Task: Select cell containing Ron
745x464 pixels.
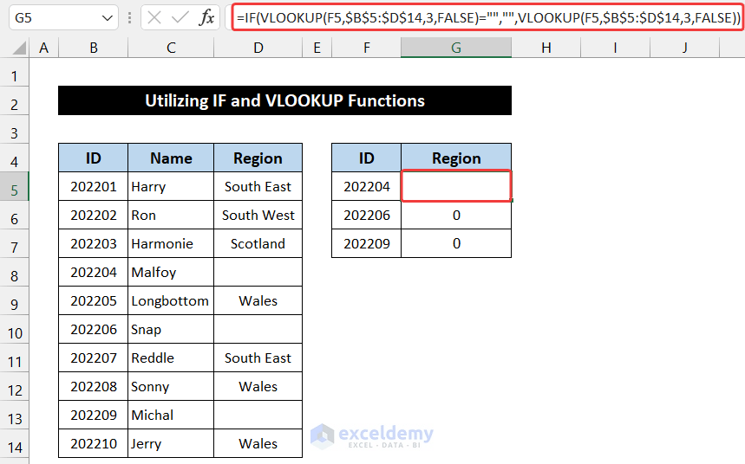Action: click(171, 215)
